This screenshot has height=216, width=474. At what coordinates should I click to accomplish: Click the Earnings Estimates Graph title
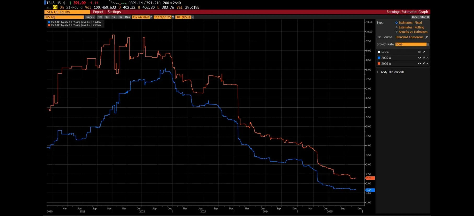pos(407,12)
